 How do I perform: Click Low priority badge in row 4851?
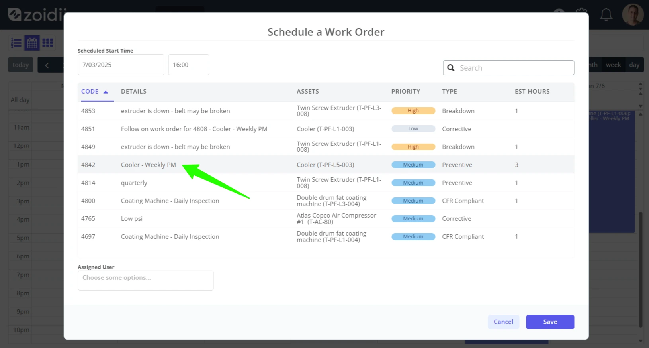tap(413, 129)
